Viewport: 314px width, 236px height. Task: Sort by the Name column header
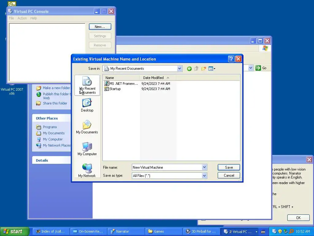121,78
